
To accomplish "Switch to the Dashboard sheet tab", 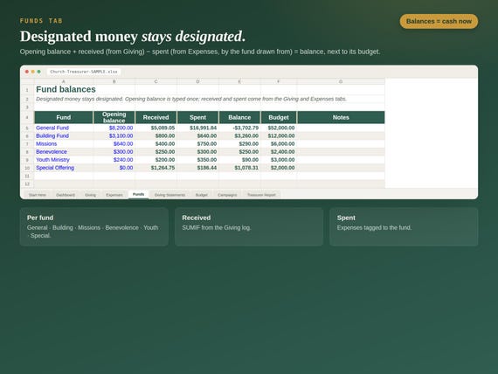I will click(x=66, y=195).
